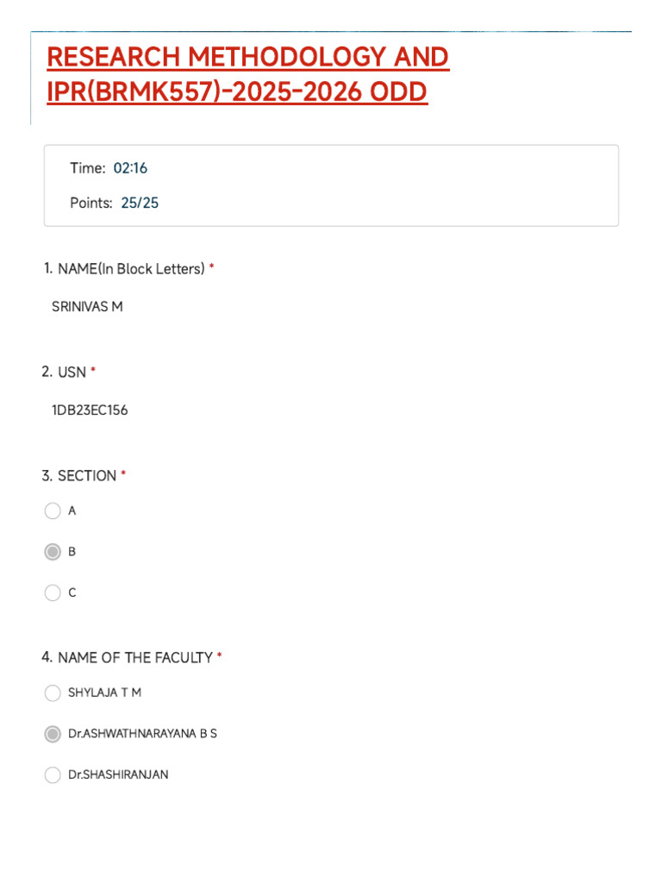Click the 1DB23EC156 USN answer field

90,410
